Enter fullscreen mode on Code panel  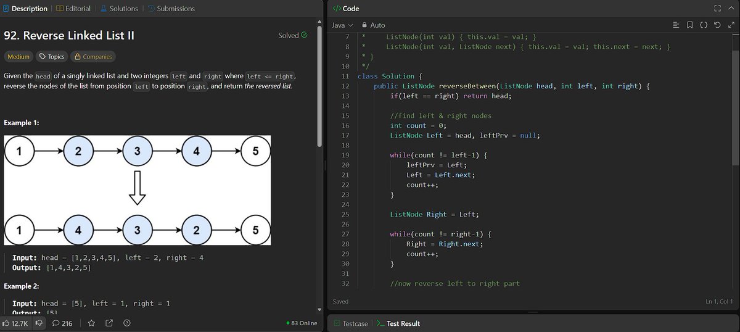point(717,9)
